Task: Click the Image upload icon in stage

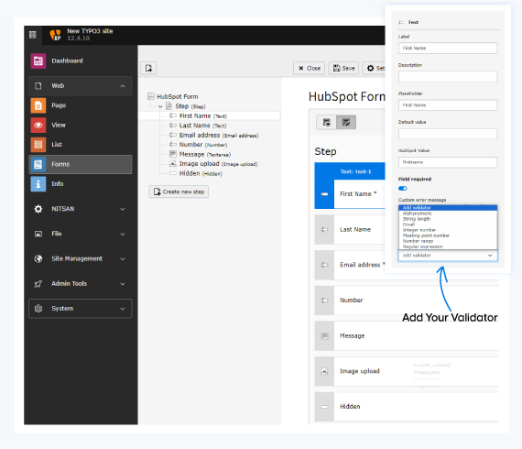Action: tap(324, 371)
